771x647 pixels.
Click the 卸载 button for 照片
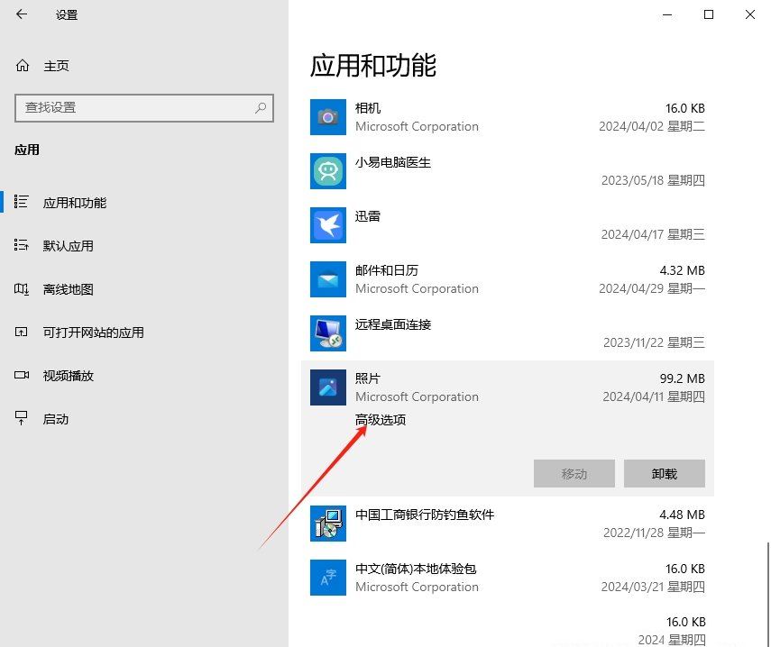(x=664, y=473)
